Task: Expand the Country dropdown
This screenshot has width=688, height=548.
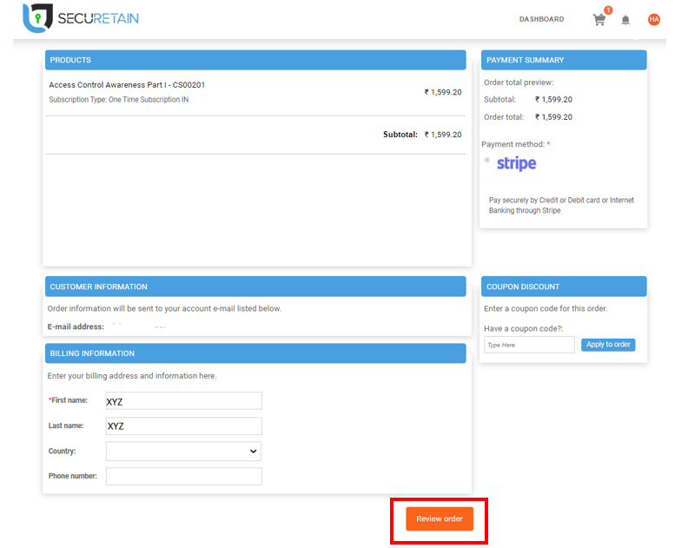Action: click(x=183, y=451)
